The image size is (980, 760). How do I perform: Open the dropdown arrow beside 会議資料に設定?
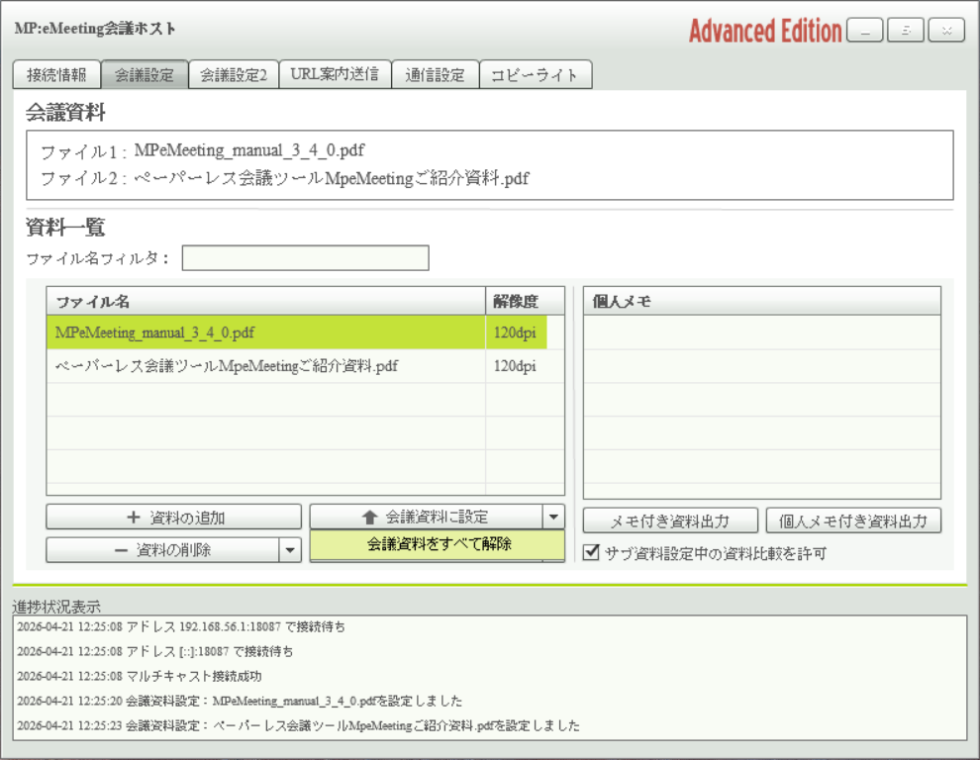coord(553,517)
